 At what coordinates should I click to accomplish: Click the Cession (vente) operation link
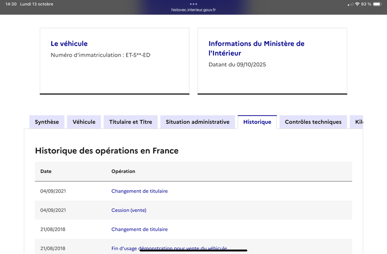click(129, 210)
